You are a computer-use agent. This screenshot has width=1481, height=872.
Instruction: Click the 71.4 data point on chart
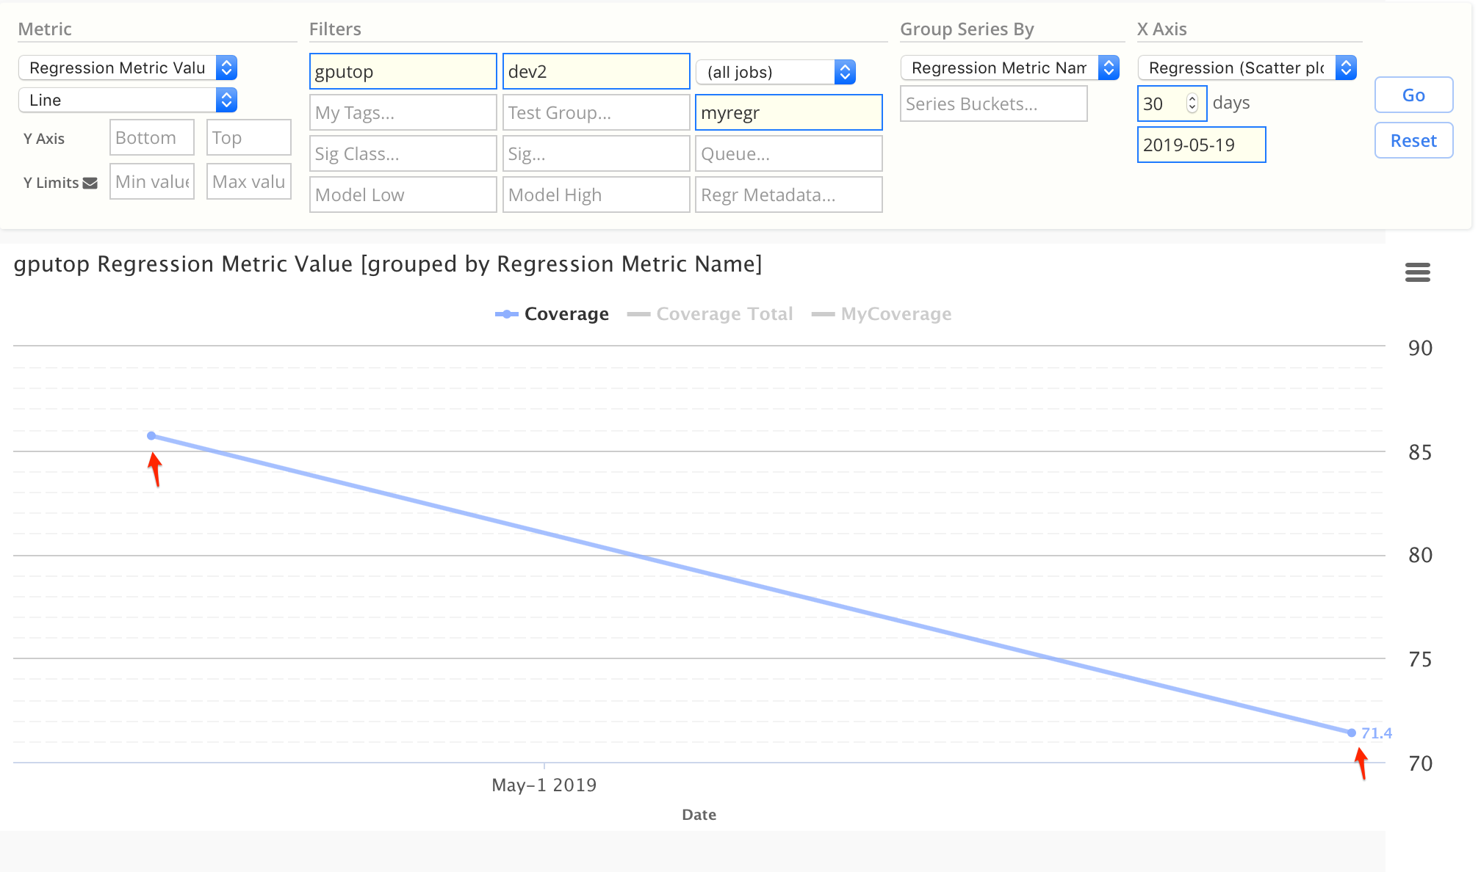(1352, 733)
